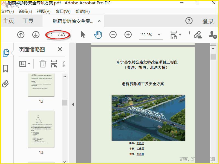Screen dimensions: 219x164
Task: Click the underlined name after 批复
Action: [140, 154]
